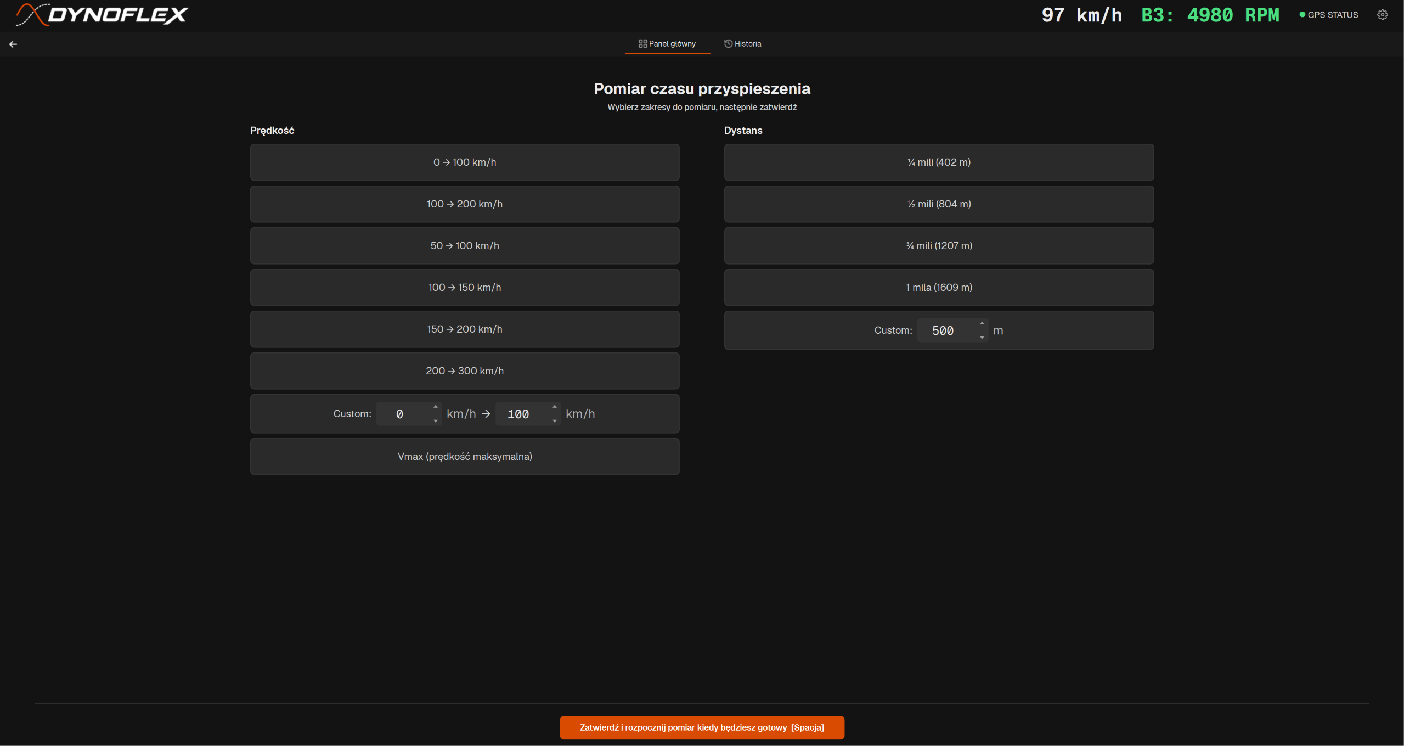Screen dimensions: 1404x746
Task: Decrease the custom distance value
Action: click(x=982, y=338)
